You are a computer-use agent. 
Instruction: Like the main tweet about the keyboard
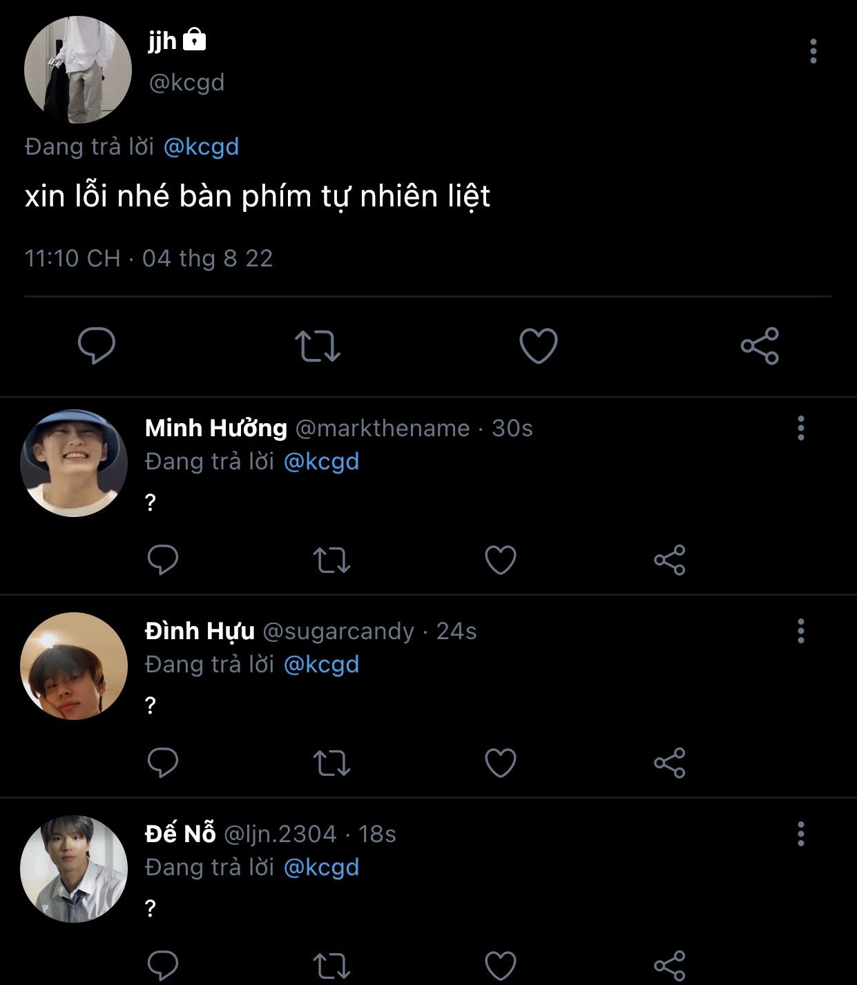[538, 345]
